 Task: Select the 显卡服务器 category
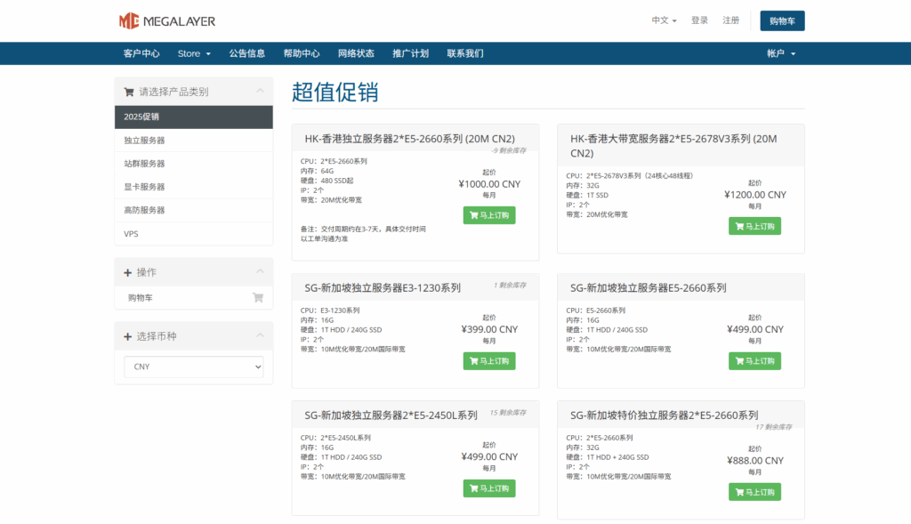tap(193, 187)
